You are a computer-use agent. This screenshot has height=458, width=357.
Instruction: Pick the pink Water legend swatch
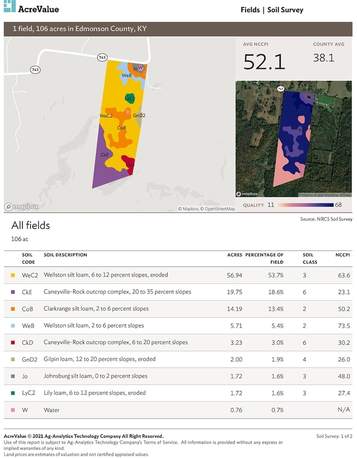(x=13, y=410)
